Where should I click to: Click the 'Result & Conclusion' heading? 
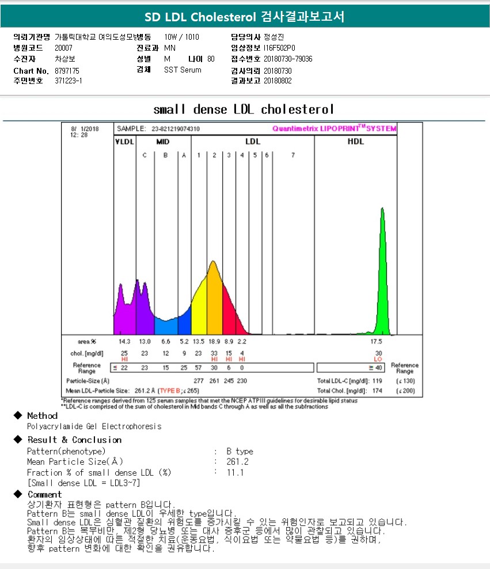(74, 440)
